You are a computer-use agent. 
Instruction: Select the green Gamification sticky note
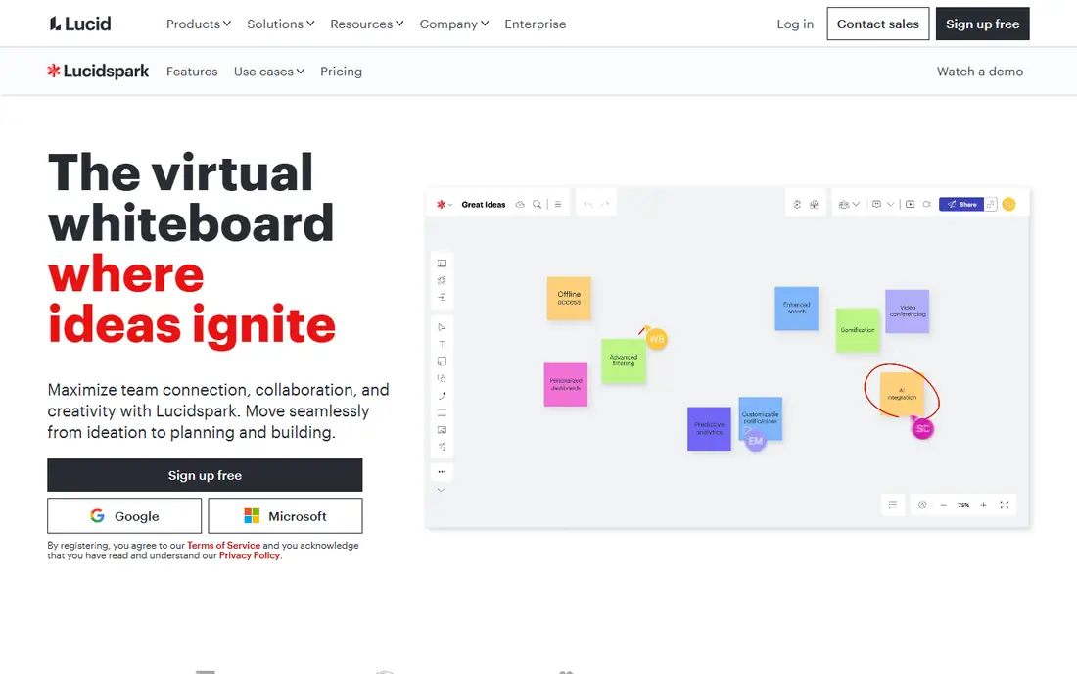[x=858, y=330]
